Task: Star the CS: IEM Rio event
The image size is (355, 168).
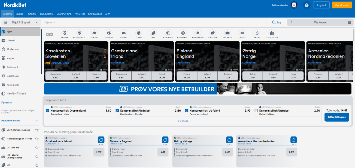Action: point(37,148)
